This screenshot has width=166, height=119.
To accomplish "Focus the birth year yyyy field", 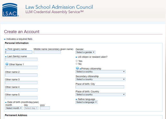I will click(x=45, y=108).
